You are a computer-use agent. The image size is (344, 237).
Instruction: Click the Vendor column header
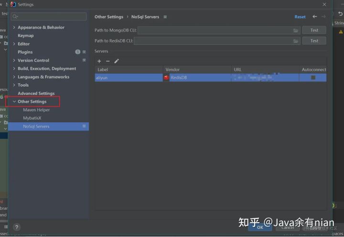tap(197, 70)
